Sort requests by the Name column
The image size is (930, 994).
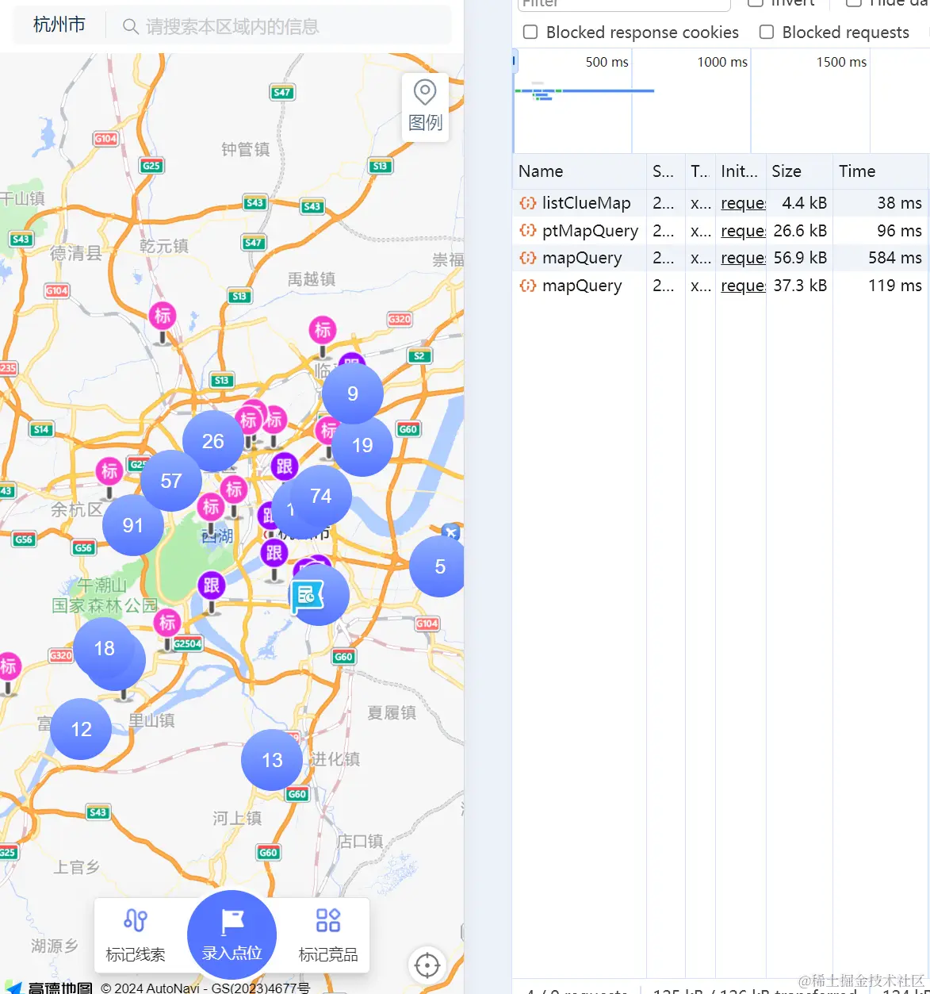[540, 171]
